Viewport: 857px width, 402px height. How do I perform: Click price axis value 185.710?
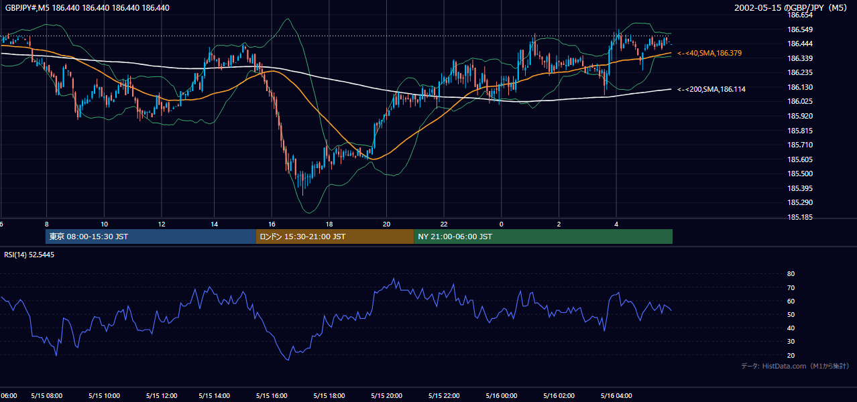[799, 145]
